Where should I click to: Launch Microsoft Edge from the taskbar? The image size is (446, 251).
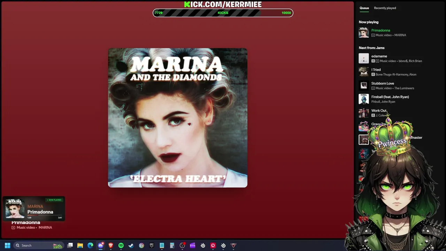(x=90, y=245)
